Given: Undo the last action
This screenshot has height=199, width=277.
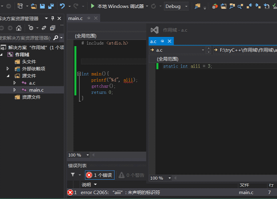Looking at the screenshot, I should click(x=62, y=6).
